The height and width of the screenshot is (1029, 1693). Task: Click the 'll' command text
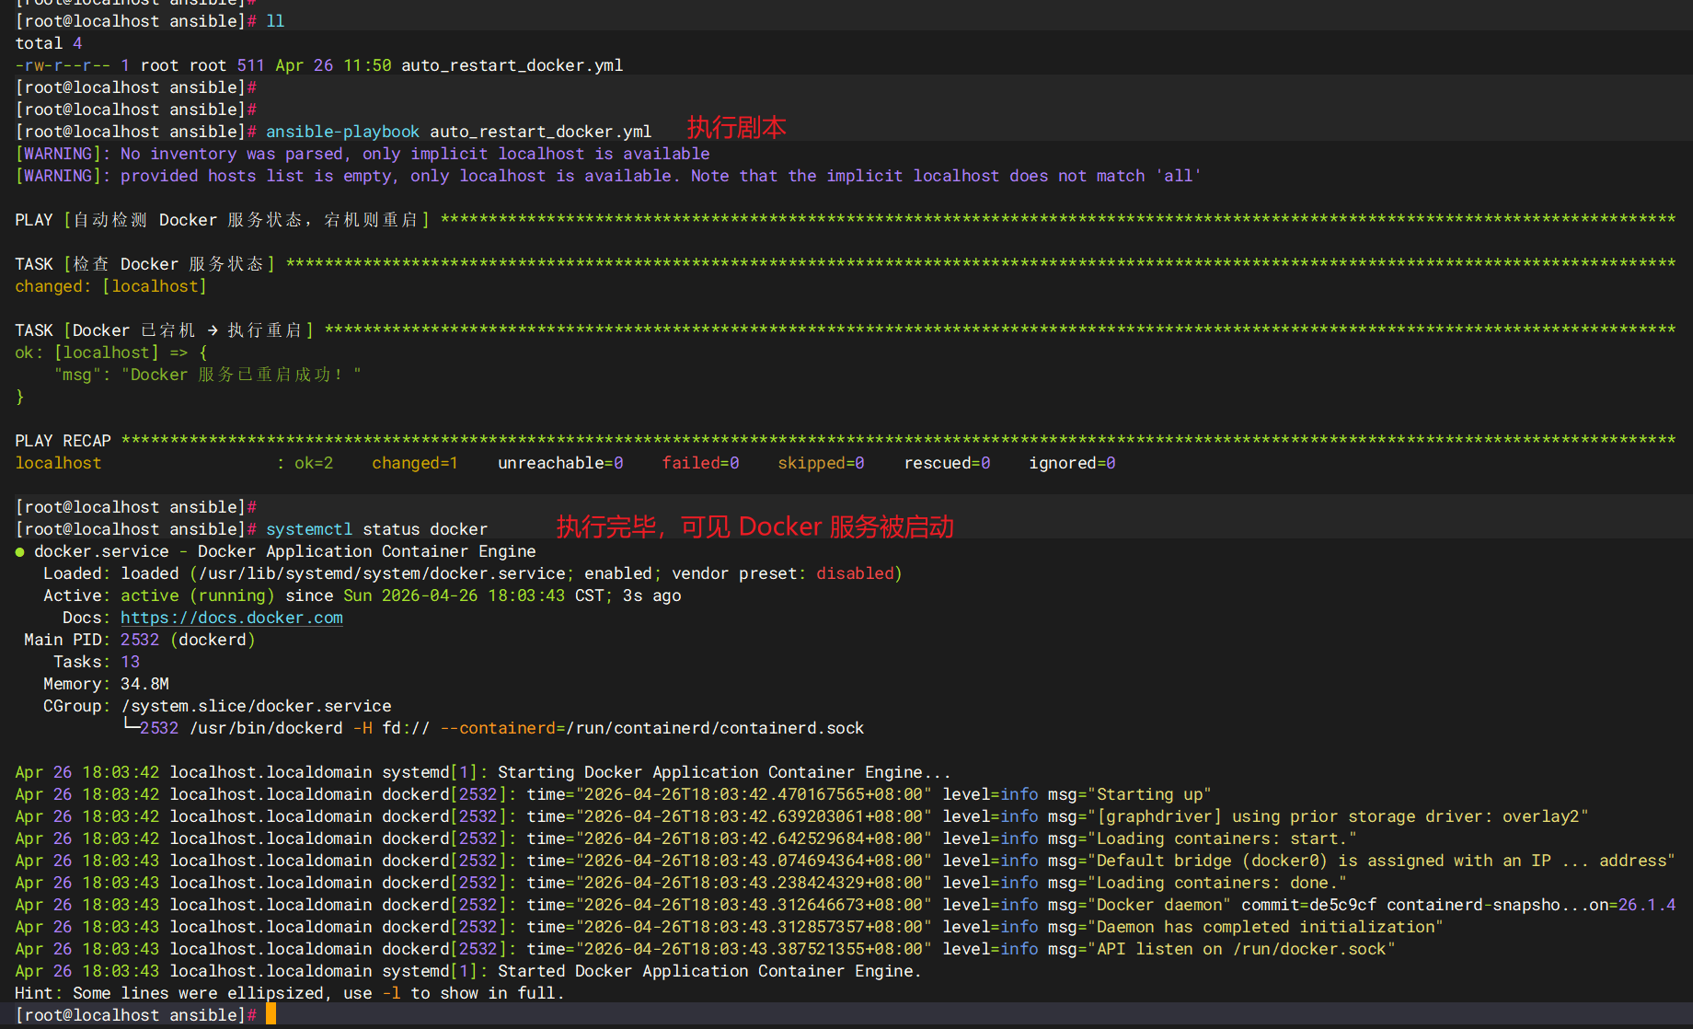pos(275,21)
